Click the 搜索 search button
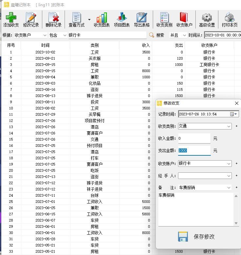The image size is (241, 255). click(157, 35)
